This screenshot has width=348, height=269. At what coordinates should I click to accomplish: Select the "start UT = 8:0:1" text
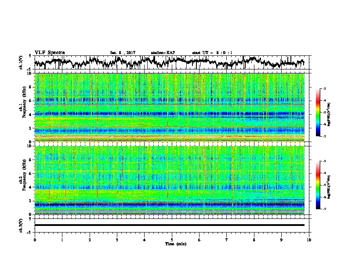pos(212,53)
